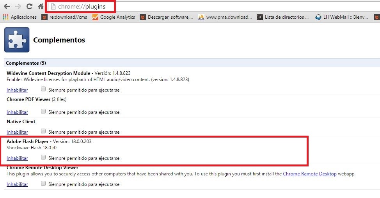Screen dimensions: 380x198
Task: Click the LH WebMail bookmark icon
Action: coord(318,17)
